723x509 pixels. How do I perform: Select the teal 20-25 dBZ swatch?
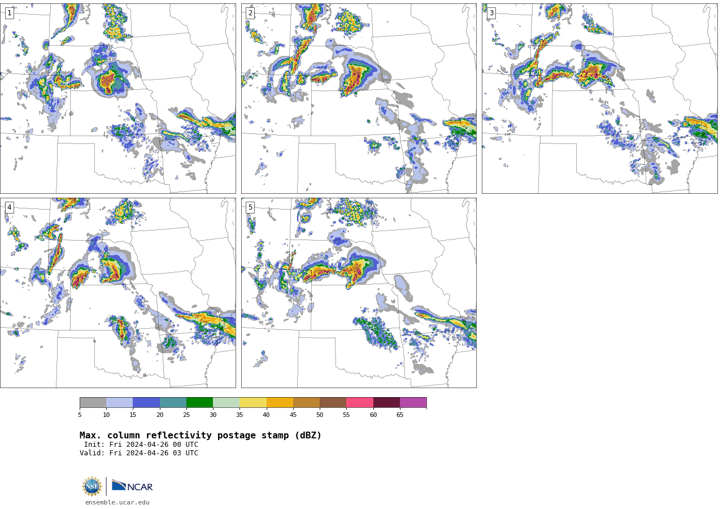coord(173,403)
